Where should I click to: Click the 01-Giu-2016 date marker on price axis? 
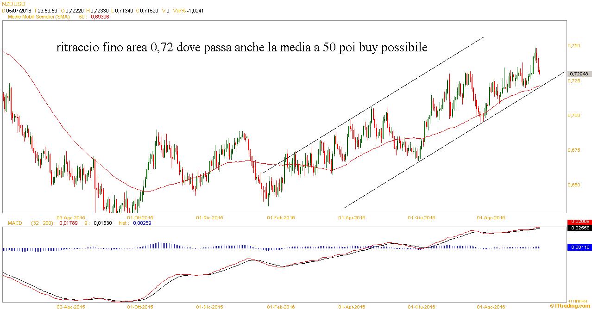pyautogui.click(x=421, y=217)
